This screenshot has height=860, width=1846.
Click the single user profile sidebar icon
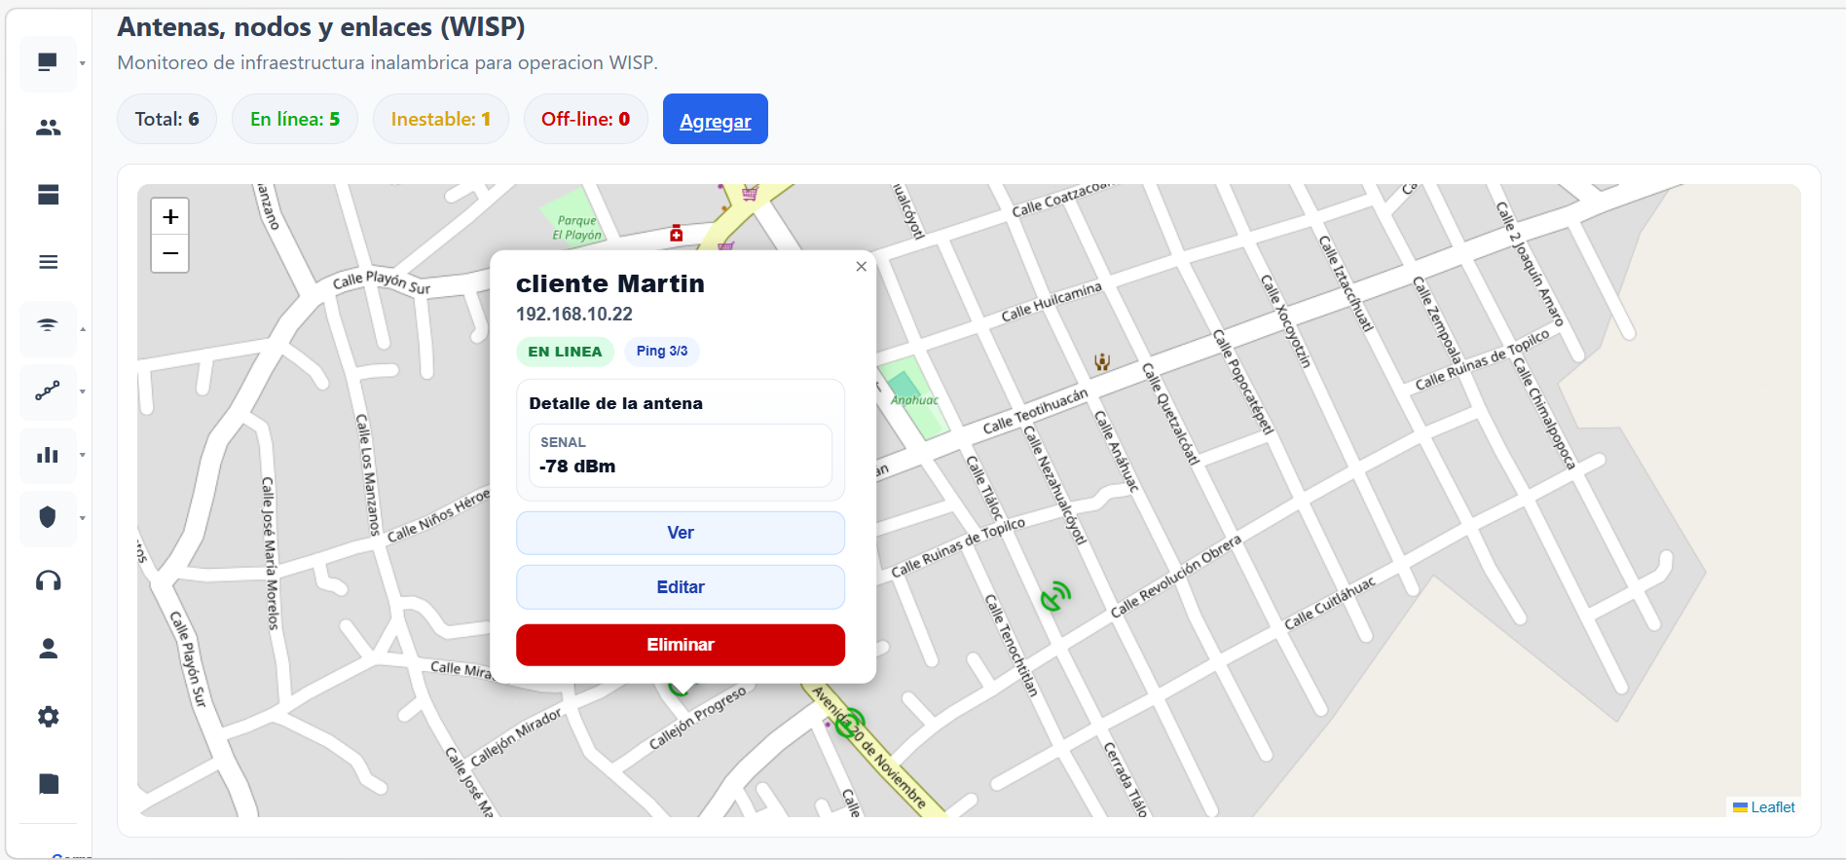click(x=48, y=649)
